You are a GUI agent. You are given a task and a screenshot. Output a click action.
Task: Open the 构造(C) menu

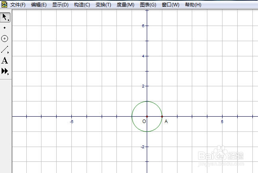[82, 5]
